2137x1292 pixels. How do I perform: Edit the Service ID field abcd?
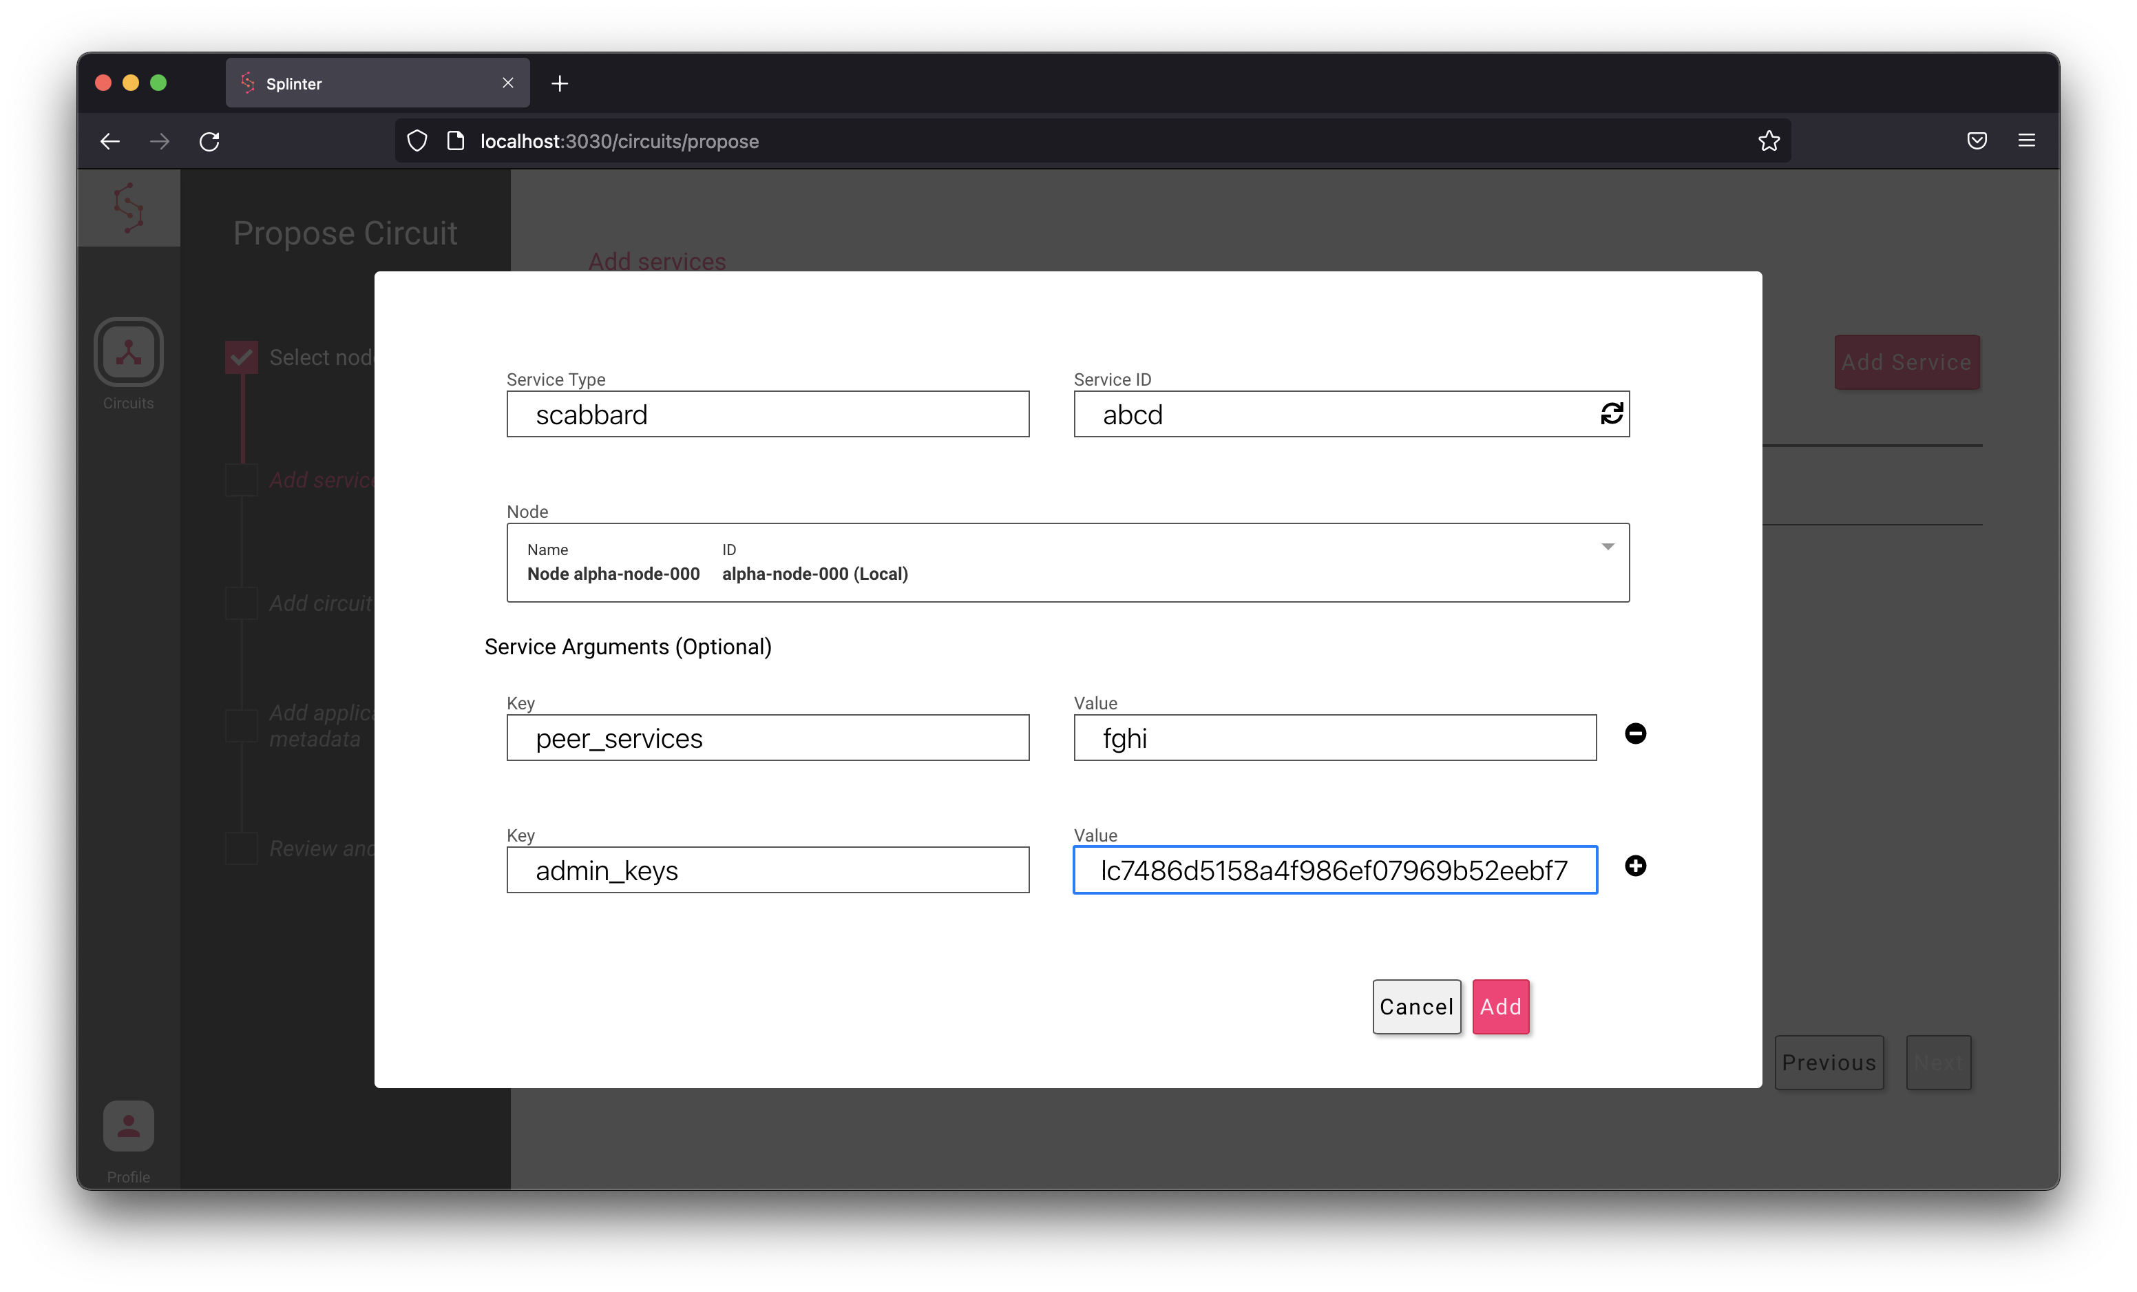click(x=1351, y=414)
